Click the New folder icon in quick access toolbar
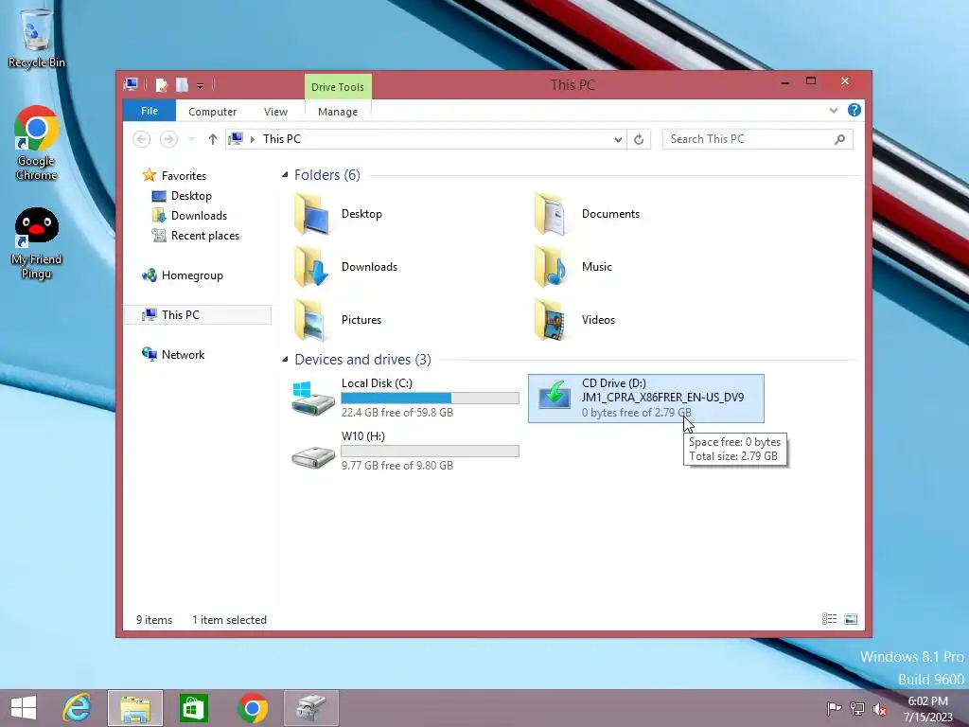The image size is (969, 727). 182,85
